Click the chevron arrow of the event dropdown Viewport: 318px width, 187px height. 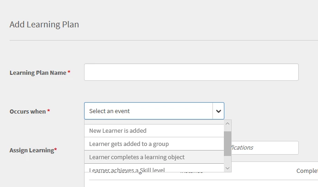[x=218, y=111]
